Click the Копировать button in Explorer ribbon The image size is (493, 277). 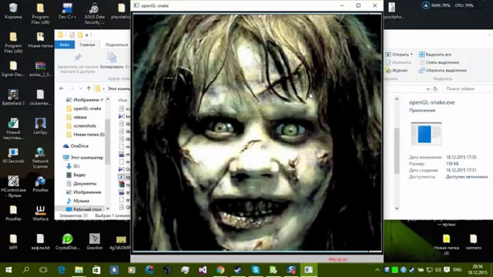(x=112, y=61)
